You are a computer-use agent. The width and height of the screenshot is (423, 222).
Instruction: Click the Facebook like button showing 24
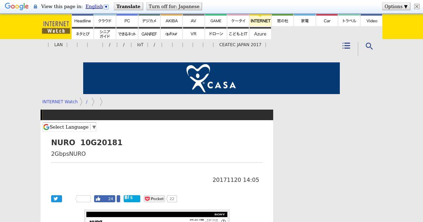point(105,199)
